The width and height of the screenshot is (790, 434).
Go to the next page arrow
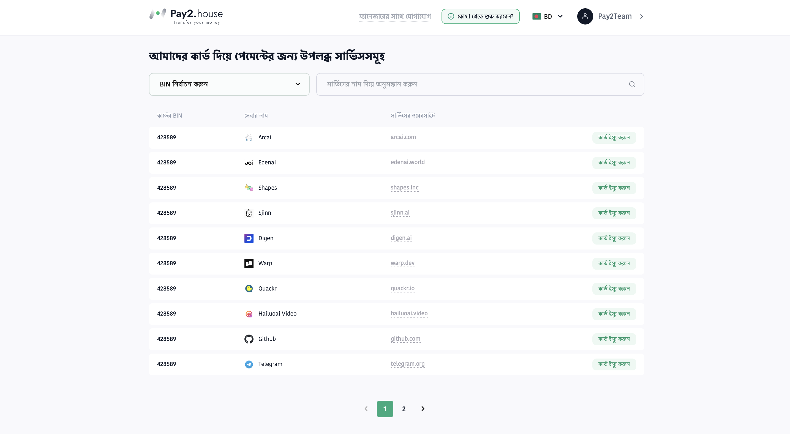coord(423,409)
